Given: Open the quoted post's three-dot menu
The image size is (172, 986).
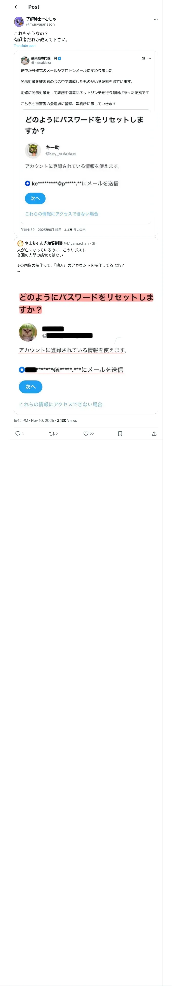Looking at the screenshot, I should click(149, 59).
